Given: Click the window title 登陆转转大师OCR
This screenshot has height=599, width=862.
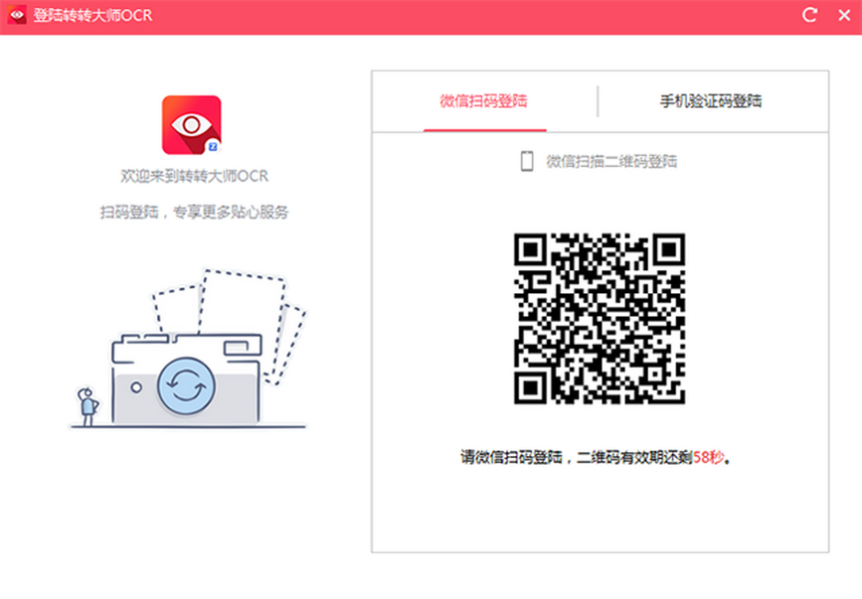Looking at the screenshot, I should pyautogui.click(x=92, y=15).
